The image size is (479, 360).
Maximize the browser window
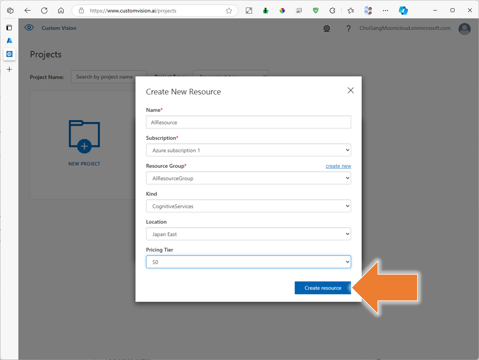(x=452, y=11)
